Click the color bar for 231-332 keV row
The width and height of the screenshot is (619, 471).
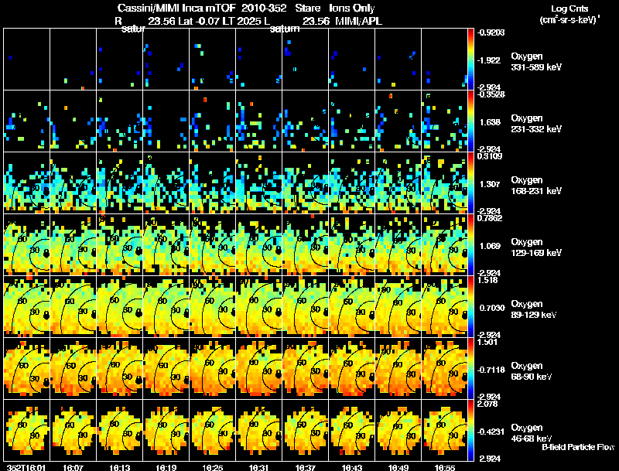[x=470, y=121]
